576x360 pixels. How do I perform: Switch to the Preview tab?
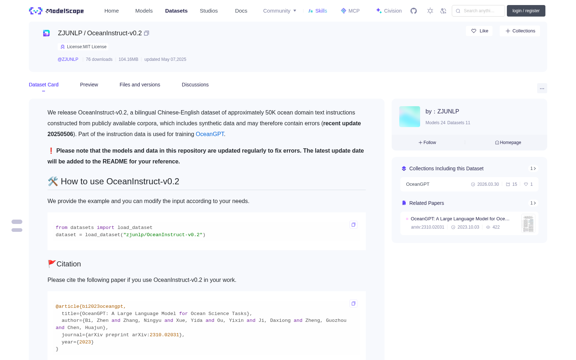click(89, 85)
